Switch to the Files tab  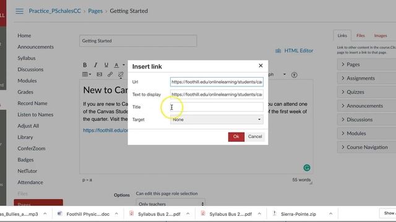[x=360, y=36]
